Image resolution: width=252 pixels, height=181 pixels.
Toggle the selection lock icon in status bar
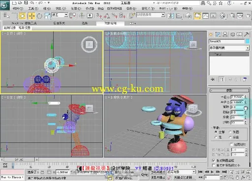(42, 172)
